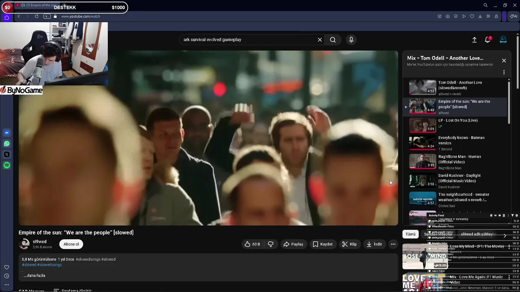Viewport: 520px width, 292px height.
Task: Open Activity Feed settings gear
Action: [x=517, y=215]
